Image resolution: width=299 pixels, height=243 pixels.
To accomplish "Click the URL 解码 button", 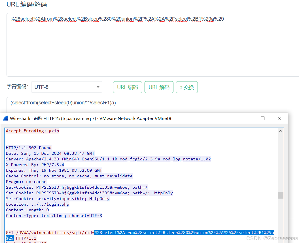I will tap(159, 87).
